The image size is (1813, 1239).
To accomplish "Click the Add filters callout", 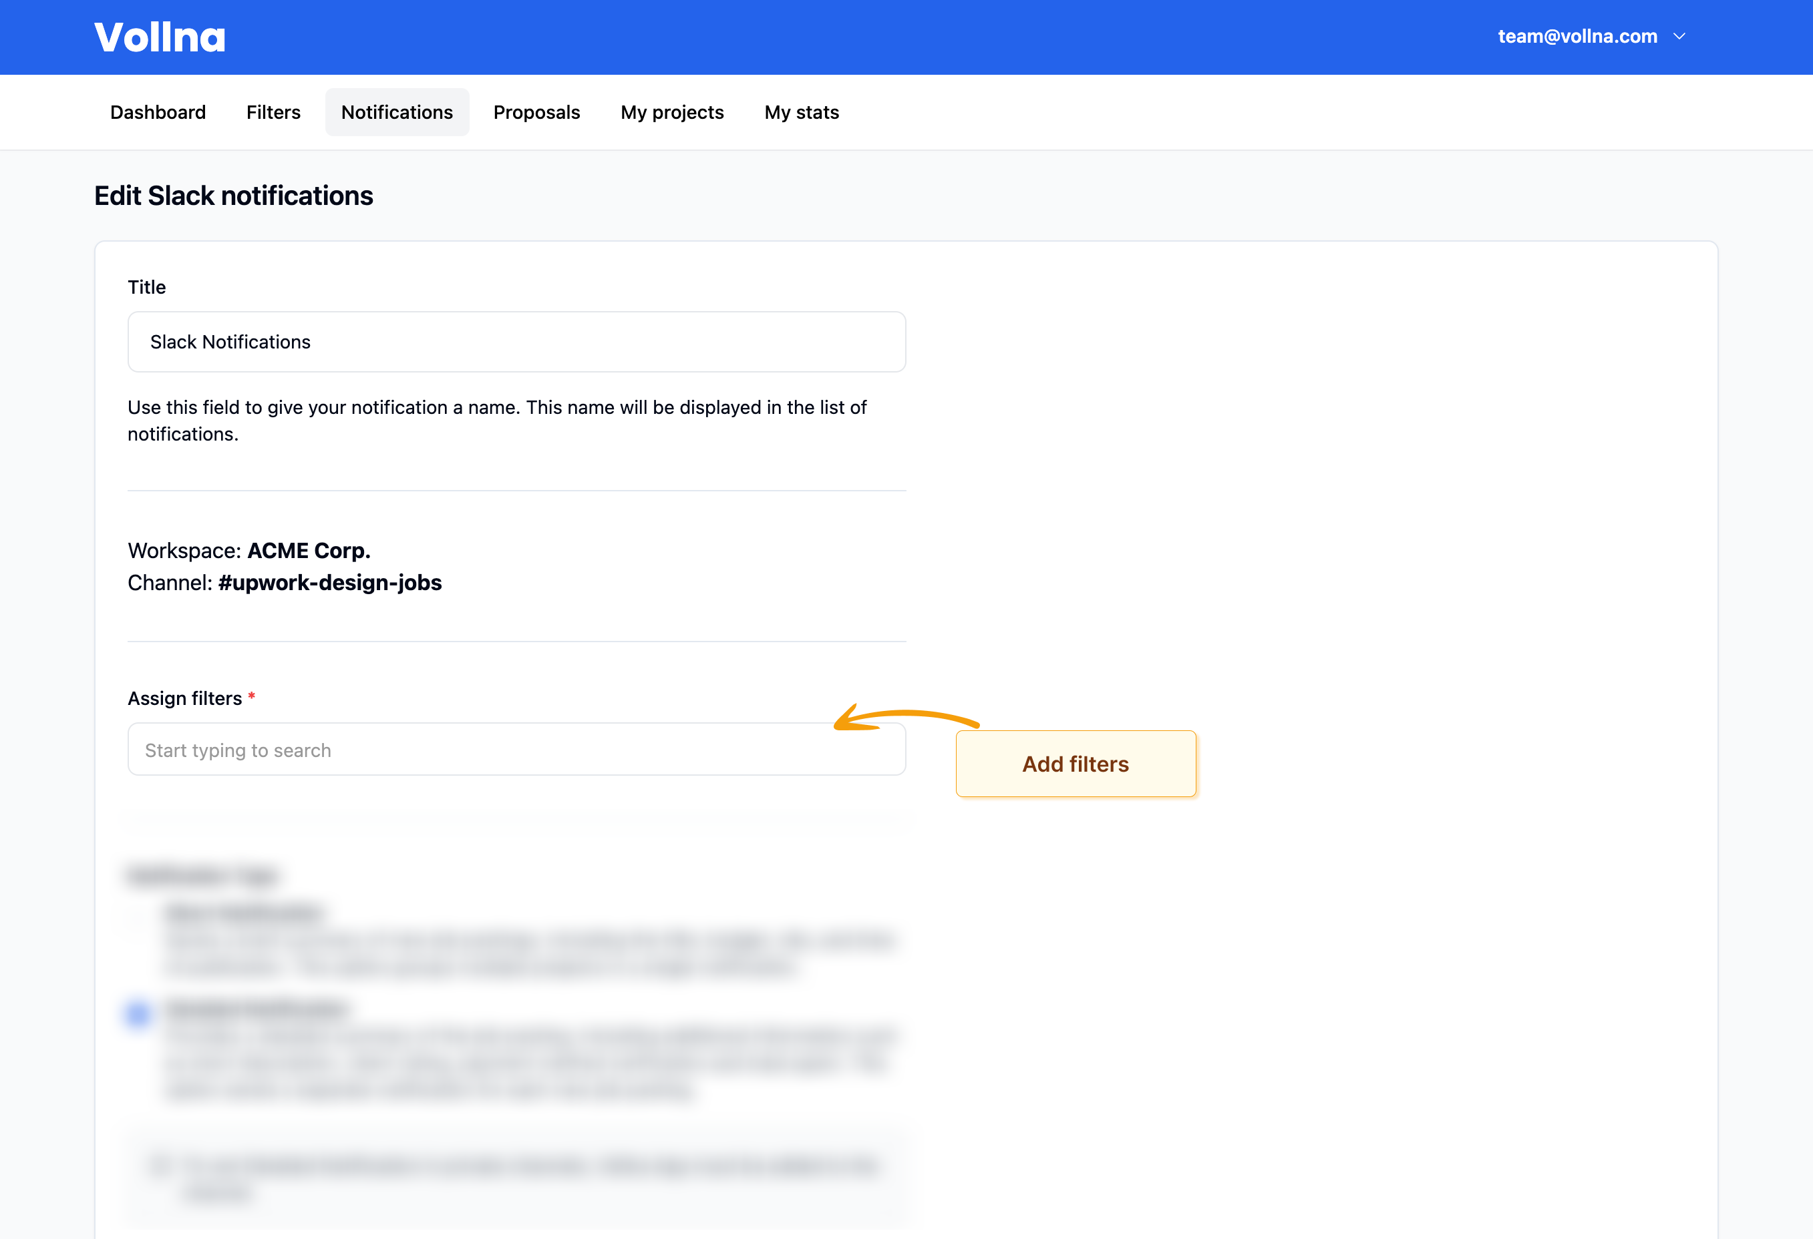I will point(1075,764).
